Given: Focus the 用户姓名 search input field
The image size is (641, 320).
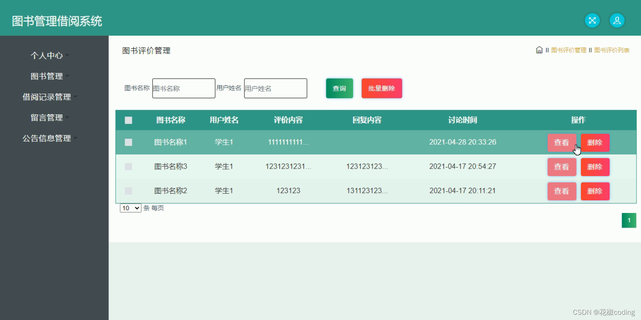Looking at the screenshot, I should [x=275, y=88].
